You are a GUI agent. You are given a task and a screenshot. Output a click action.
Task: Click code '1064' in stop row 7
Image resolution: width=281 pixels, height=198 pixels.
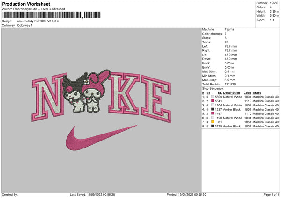(248, 122)
